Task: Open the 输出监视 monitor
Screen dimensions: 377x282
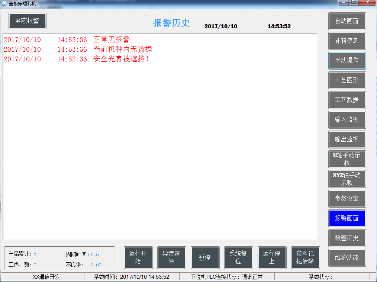Action: coord(347,140)
